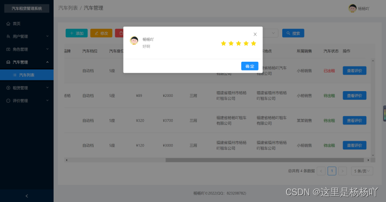The height and width of the screenshot is (202, 386).
Task: Select page 1 in pagination
Action: click(x=332, y=171)
